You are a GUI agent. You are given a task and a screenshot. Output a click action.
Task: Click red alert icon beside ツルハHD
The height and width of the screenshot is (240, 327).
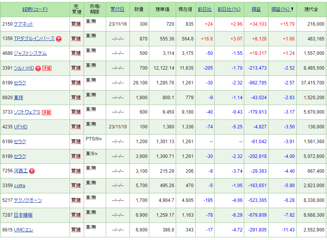tap(38, 68)
